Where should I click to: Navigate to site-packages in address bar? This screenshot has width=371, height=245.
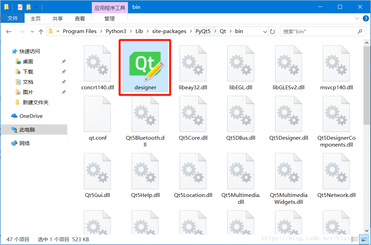169,31
